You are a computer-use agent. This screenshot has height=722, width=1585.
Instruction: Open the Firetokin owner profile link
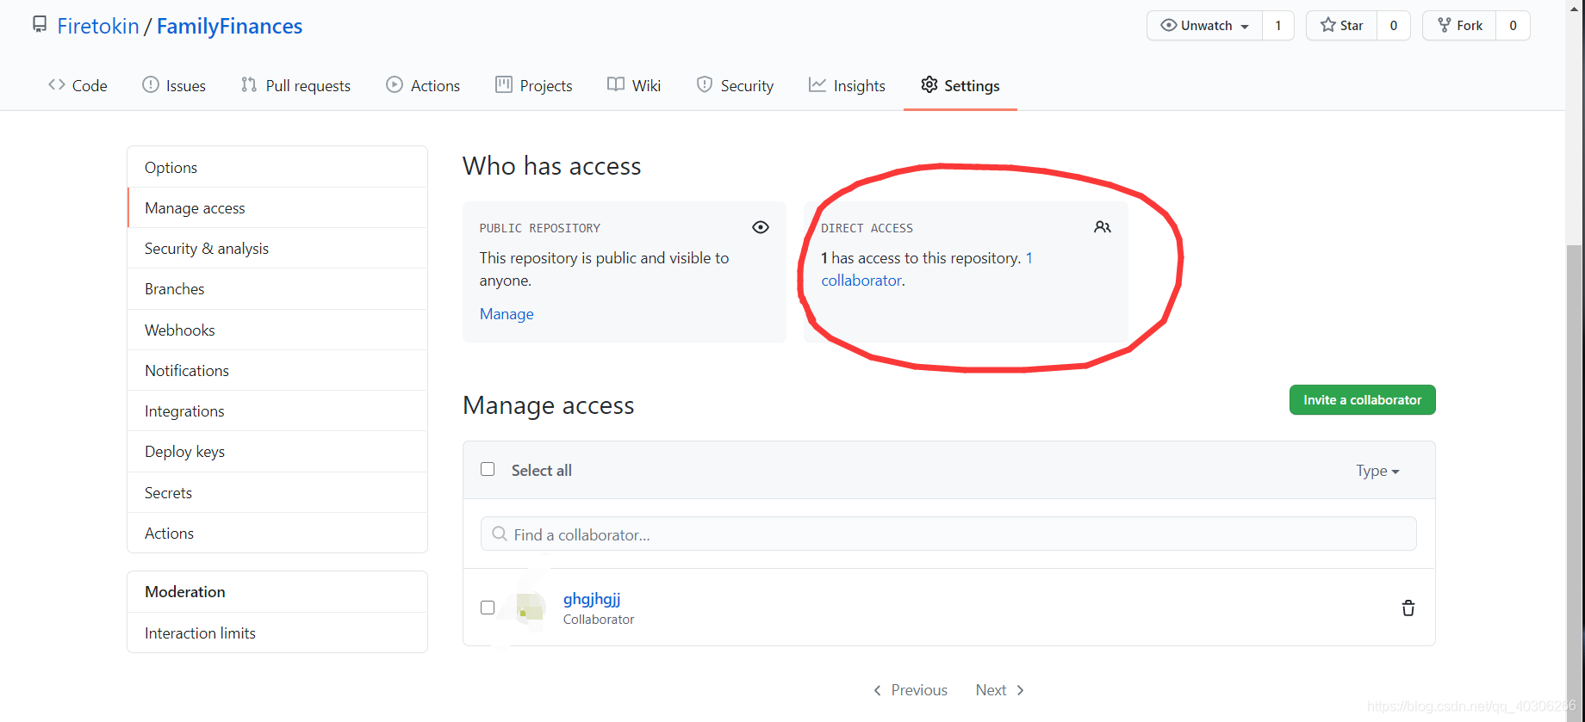click(98, 26)
